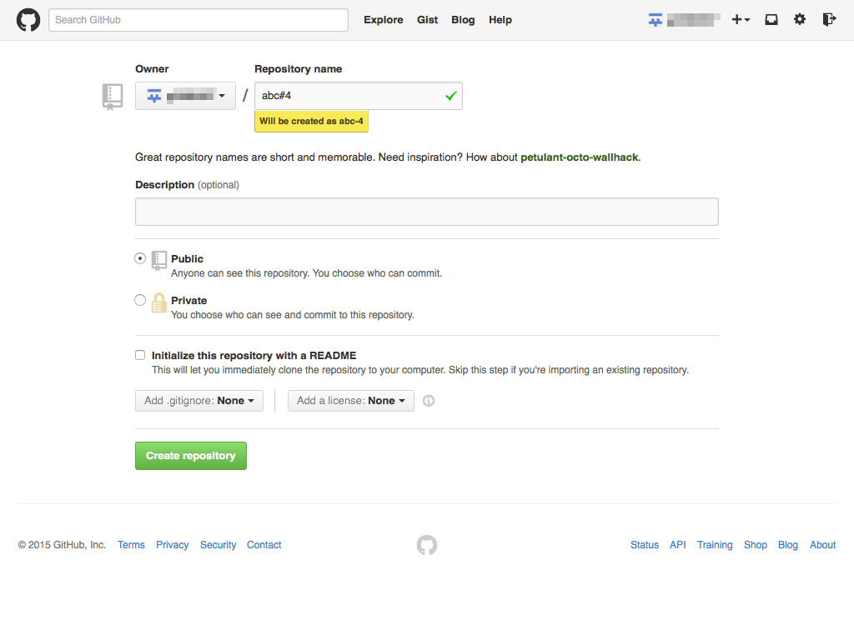Open the Add .gitignore dropdown

click(199, 401)
